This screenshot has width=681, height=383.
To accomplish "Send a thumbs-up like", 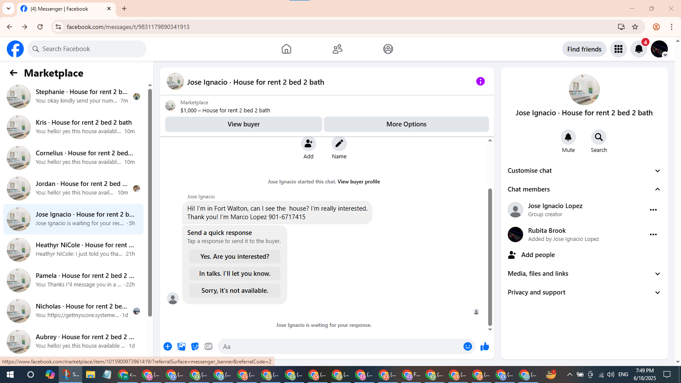I will pyautogui.click(x=485, y=346).
